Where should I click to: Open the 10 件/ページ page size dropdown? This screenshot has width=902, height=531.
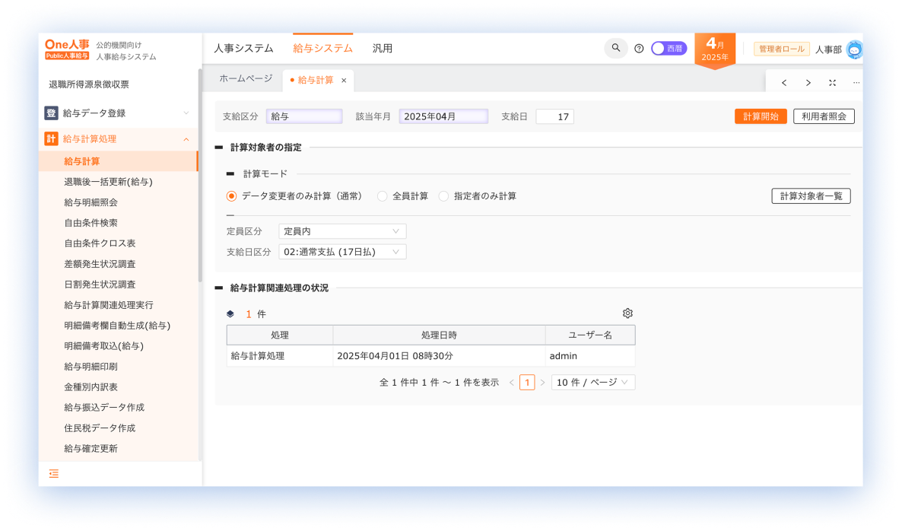(x=593, y=383)
